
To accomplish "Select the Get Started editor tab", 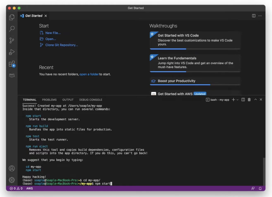I will coord(34,16).
